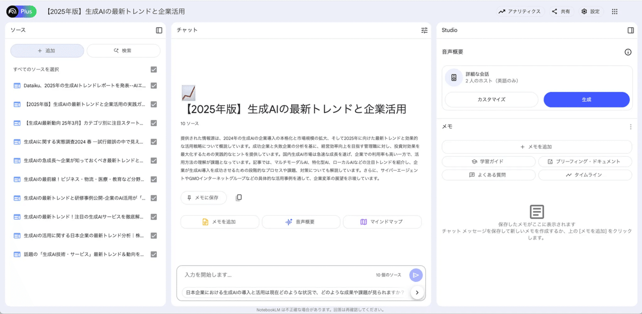Open アナリティクス from the top bar

tap(520, 10)
